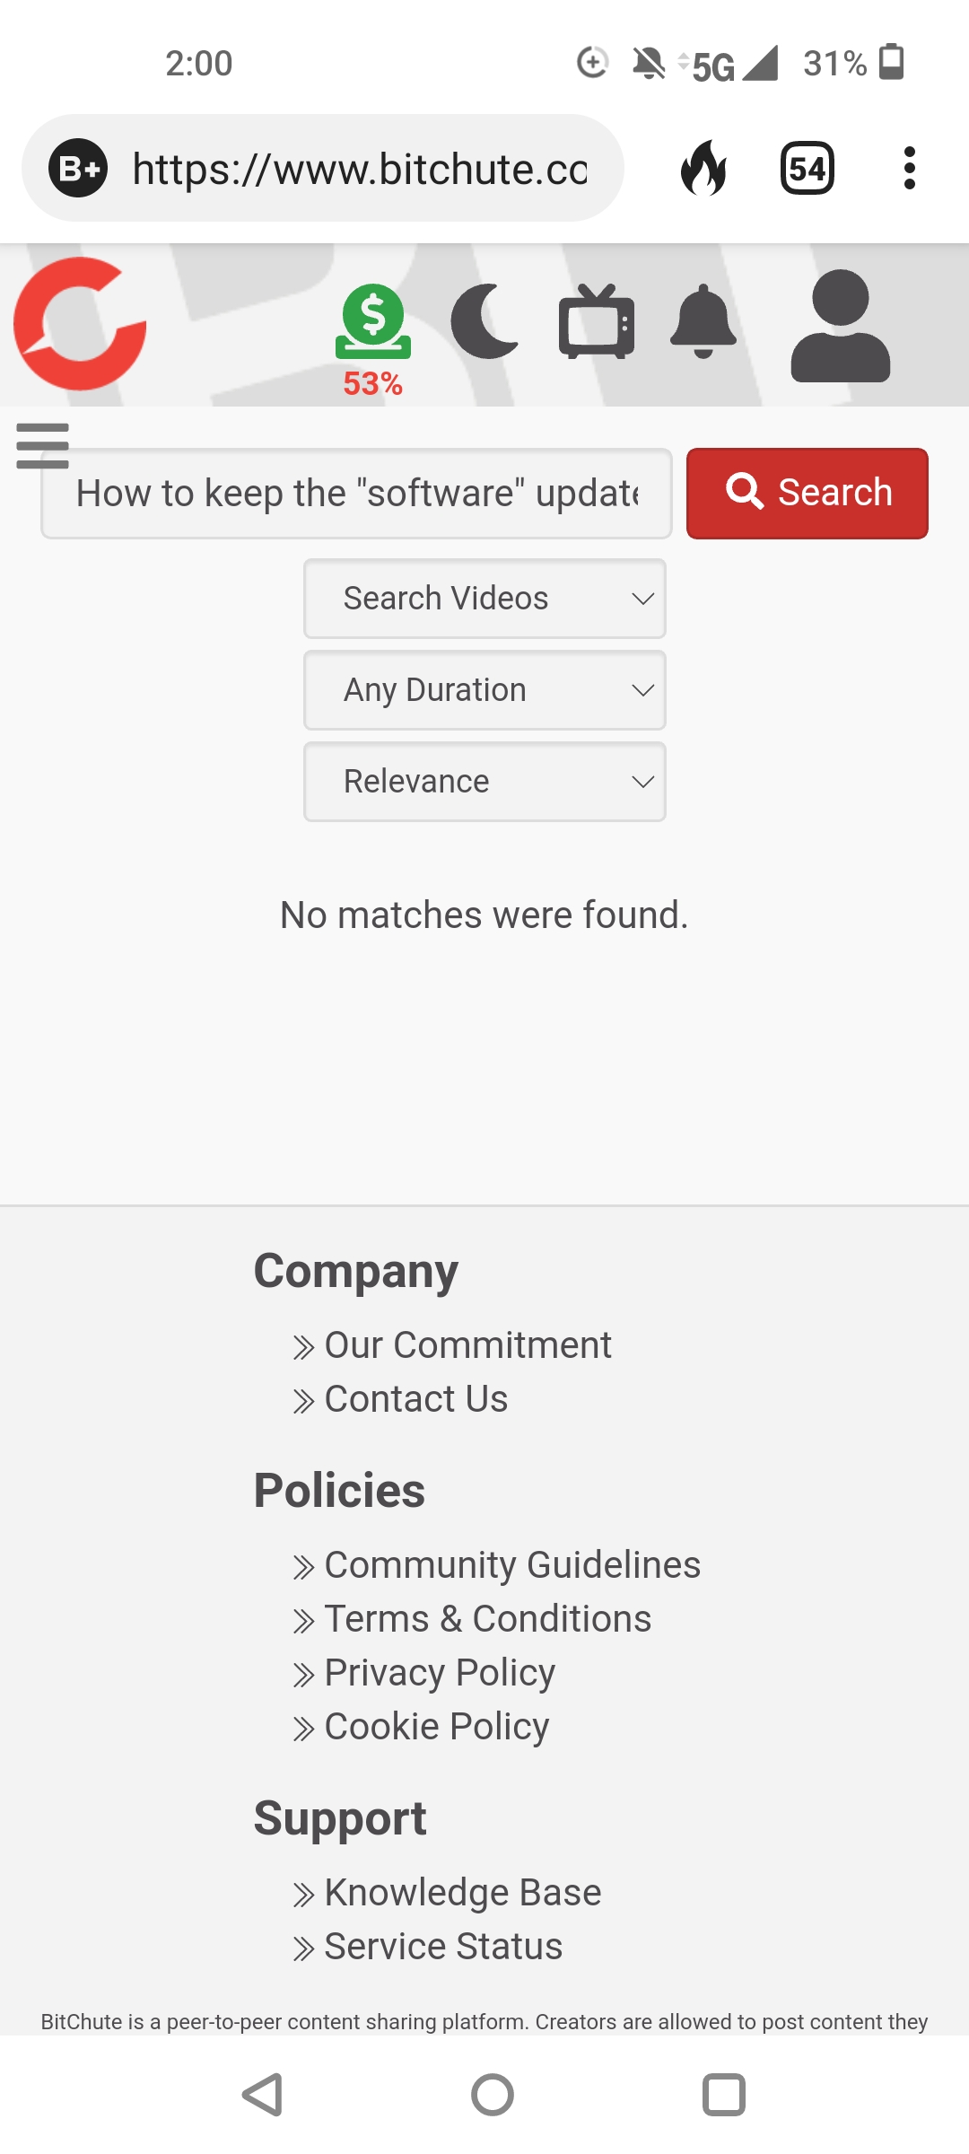Toggle dark mode with the moon icon
The image size is (969, 2154).
(x=485, y=321)
